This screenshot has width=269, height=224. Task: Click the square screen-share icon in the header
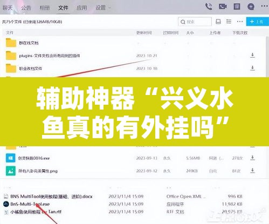click(x=237, y=7)
